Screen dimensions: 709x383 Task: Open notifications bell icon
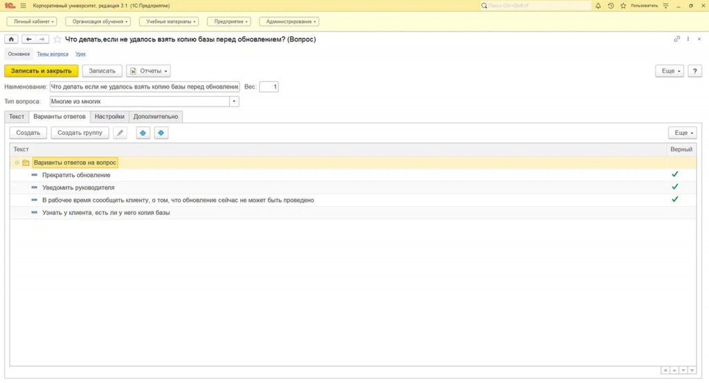[598, 6]
